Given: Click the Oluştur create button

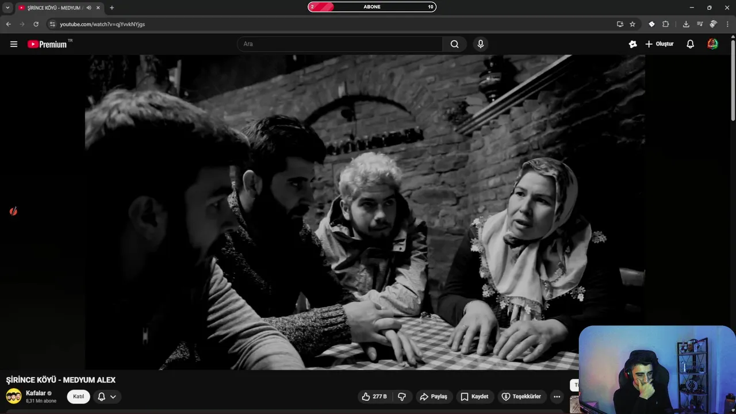Looking at the screenshot, I should [659, 44].
